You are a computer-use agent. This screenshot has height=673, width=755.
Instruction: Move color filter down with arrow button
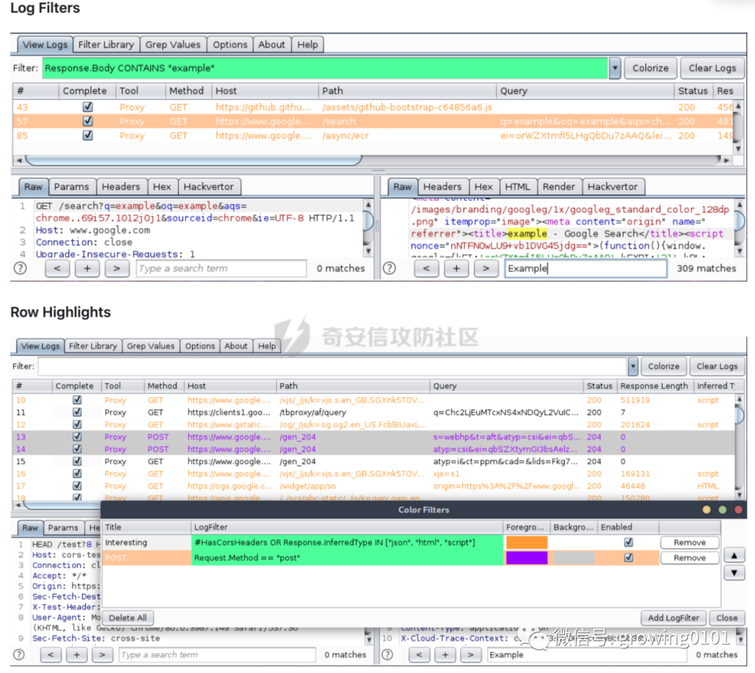click(x=734, y=573)
